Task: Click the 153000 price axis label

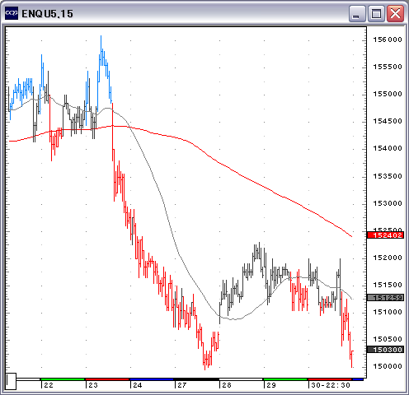Action: pyautogui.click(x=388, y=203)
